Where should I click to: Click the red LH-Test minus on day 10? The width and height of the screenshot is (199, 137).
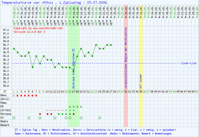click(47, 110)
